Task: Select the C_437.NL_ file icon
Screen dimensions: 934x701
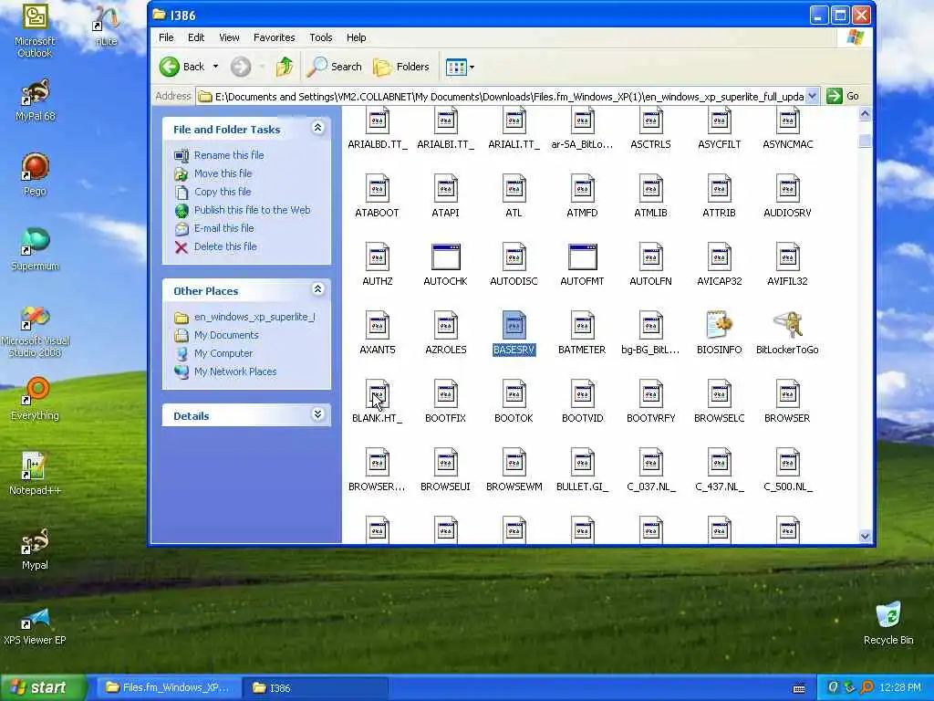Action: (719, 470)
